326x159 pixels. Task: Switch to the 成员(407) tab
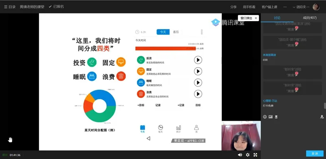pos(310,18)
